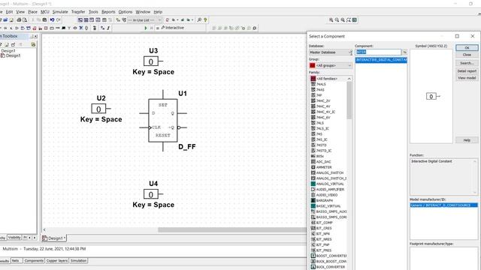
Task: Click the place transistor component icon
Action: pos(11,28)
